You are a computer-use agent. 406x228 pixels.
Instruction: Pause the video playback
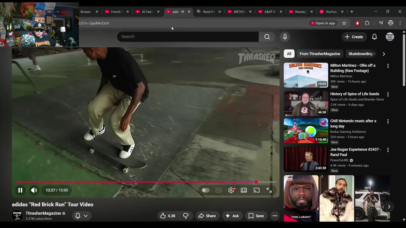click(20, 190)
